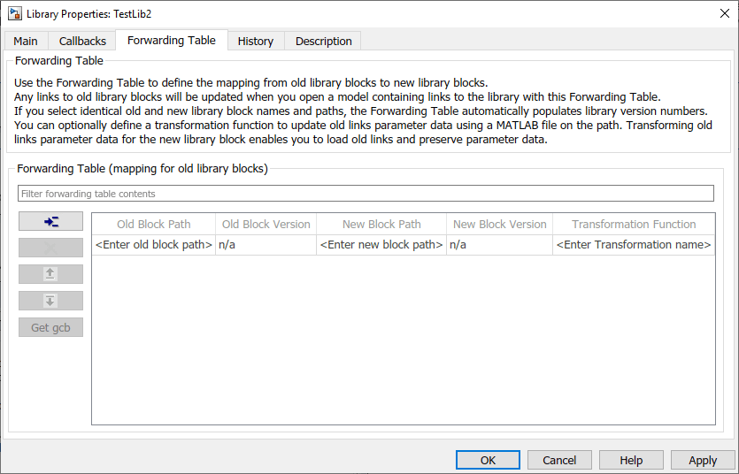Click the Enter new block path cell
Image resolution: width=739 pixels, height=474 pixels.
tap(381, 245)
